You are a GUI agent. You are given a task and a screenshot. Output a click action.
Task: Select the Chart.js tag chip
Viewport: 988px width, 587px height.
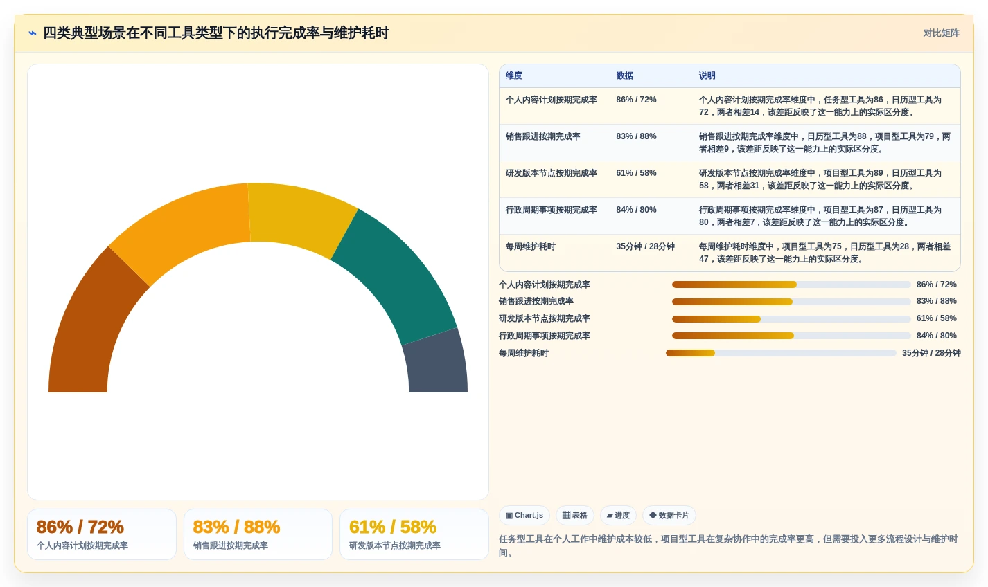pos(524,516)
